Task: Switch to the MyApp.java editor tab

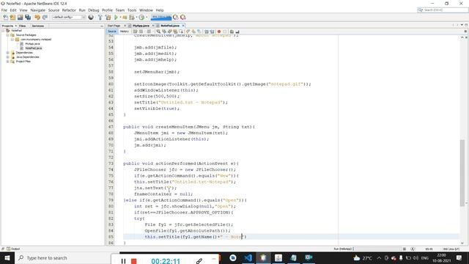Action: pyautogui.click(x=141, y=26)
